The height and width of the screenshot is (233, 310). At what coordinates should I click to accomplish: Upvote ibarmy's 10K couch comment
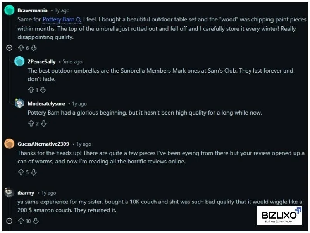pos(21,221)
